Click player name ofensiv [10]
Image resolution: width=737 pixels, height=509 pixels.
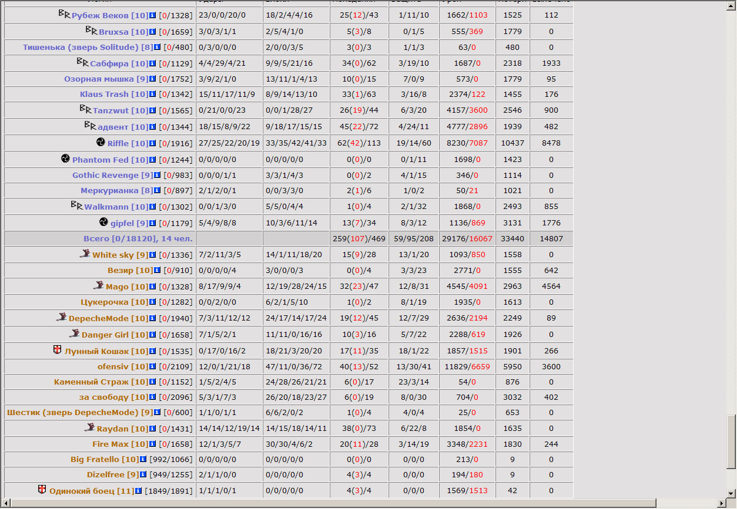click(x=123, y=366)
